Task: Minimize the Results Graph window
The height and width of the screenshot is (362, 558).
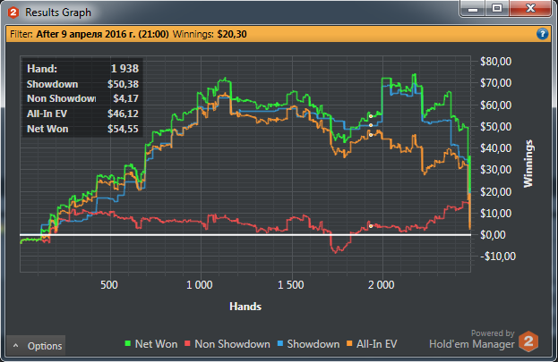Action: click(x=473, y=9)
